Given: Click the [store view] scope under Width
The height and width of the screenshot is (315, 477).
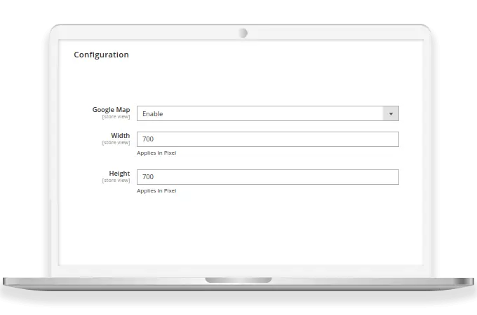Looking at the screenshot, I should click(x=116, y=143).
